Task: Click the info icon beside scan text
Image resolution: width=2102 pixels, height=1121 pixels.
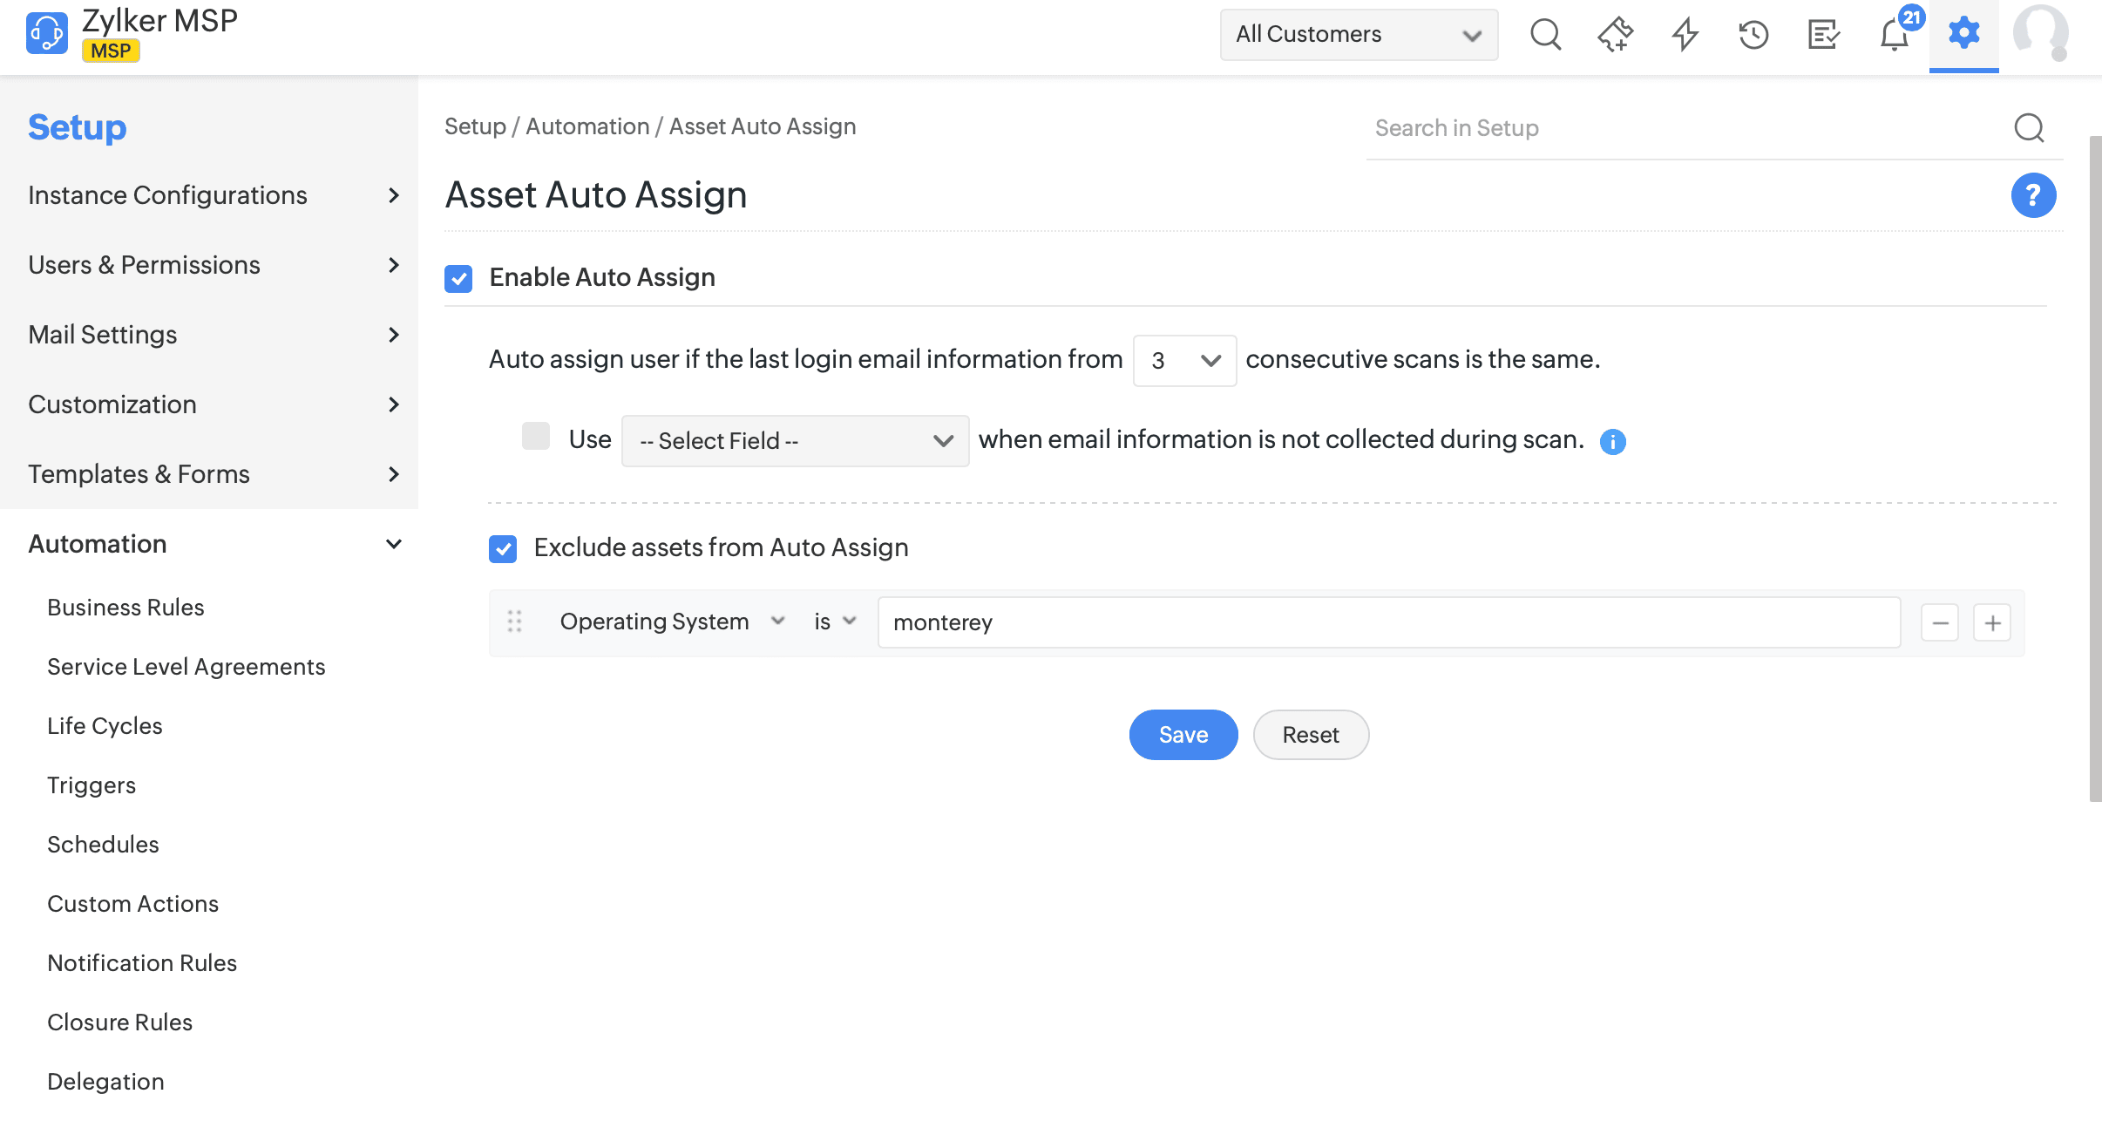Action: 1613,442
